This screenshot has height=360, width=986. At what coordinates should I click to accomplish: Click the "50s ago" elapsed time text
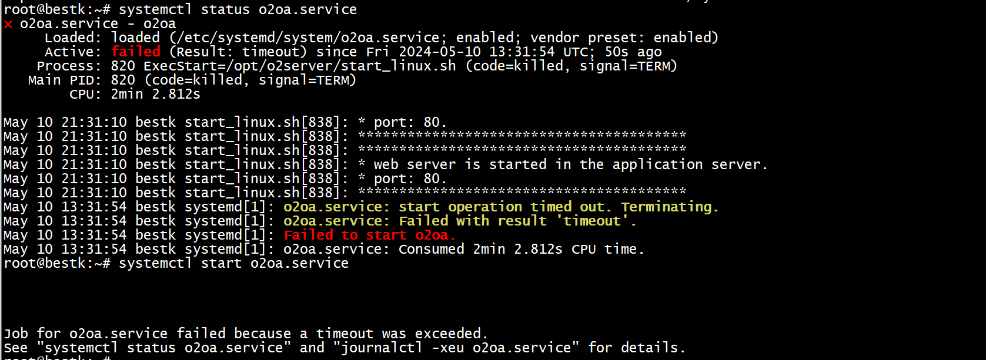[x=633, y=52]
